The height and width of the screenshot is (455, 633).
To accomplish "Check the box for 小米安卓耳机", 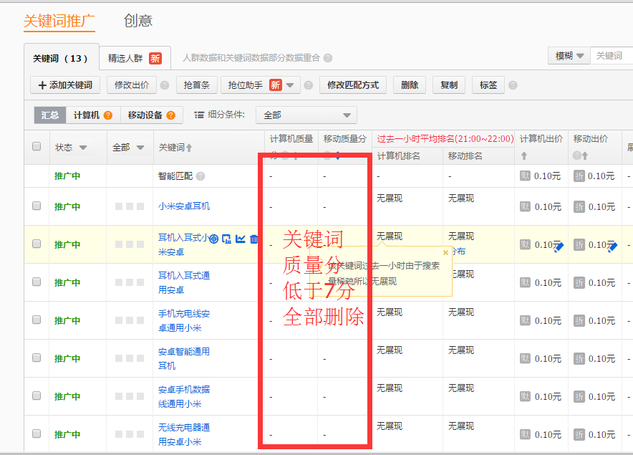I will pos(37,206).
